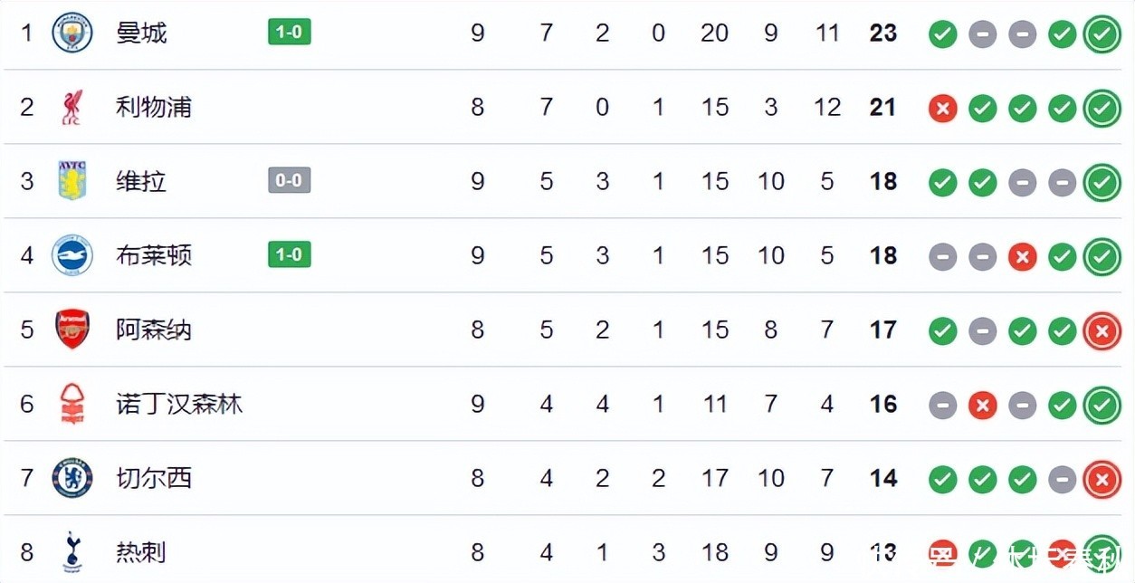
Task: Open the 诺丁汉森林 team link
Action: (x=179, y=405)
